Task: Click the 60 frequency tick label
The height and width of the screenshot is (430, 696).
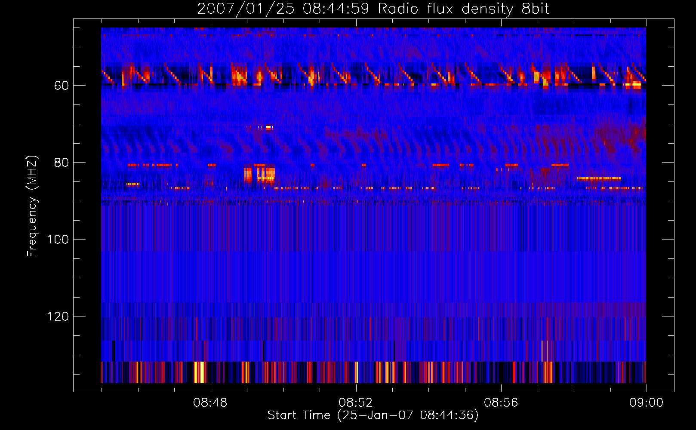Action: click(62, 86)
